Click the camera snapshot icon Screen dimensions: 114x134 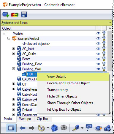[107, 128]
